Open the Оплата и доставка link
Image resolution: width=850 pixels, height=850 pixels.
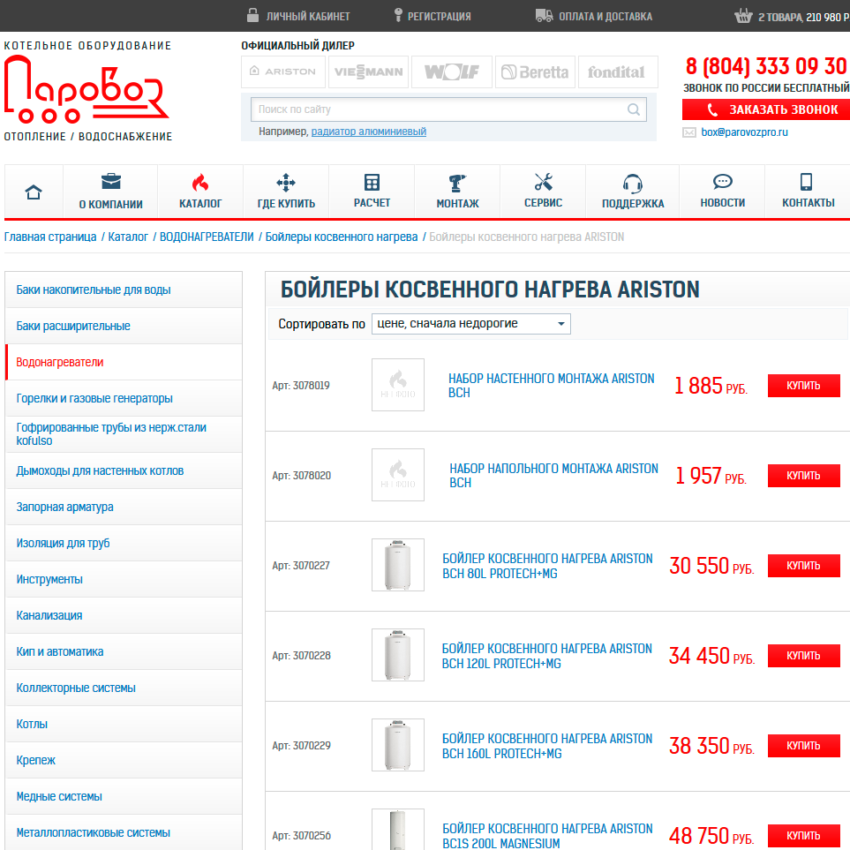[606, 16]
